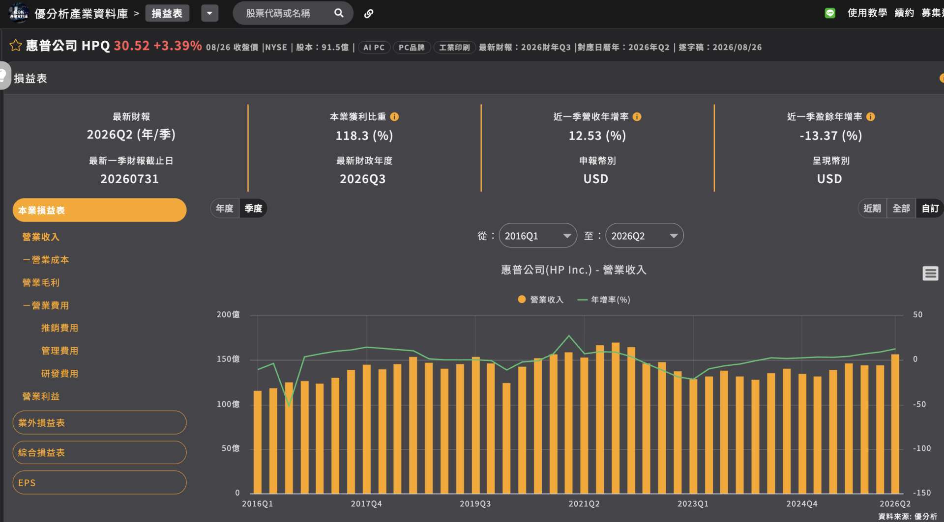Screen dimensions: 944x522
Task: Click the 12.53 (%) value
Action: (597, 136)
